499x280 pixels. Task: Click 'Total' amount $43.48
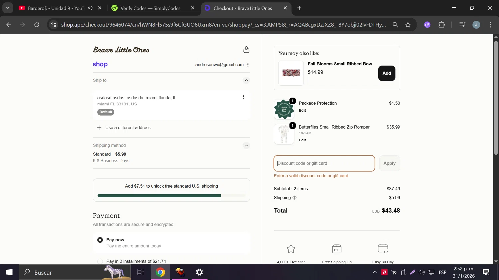pyautogui.click(x=391, y=211)
